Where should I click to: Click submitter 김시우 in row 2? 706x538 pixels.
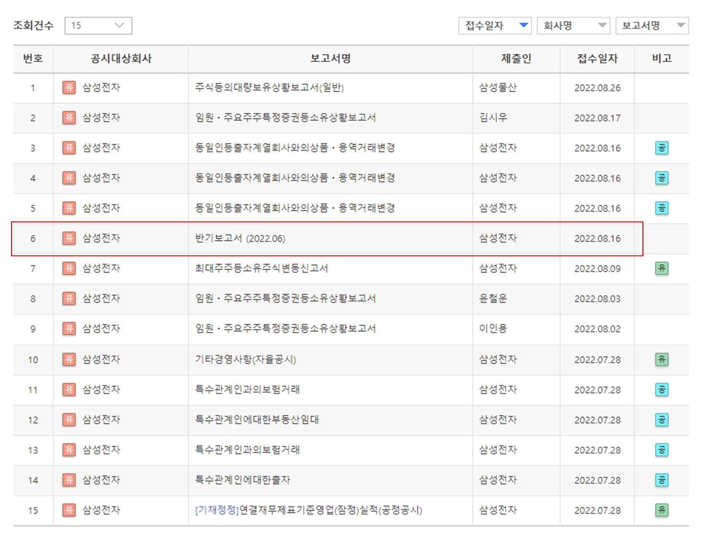[493, 118]
